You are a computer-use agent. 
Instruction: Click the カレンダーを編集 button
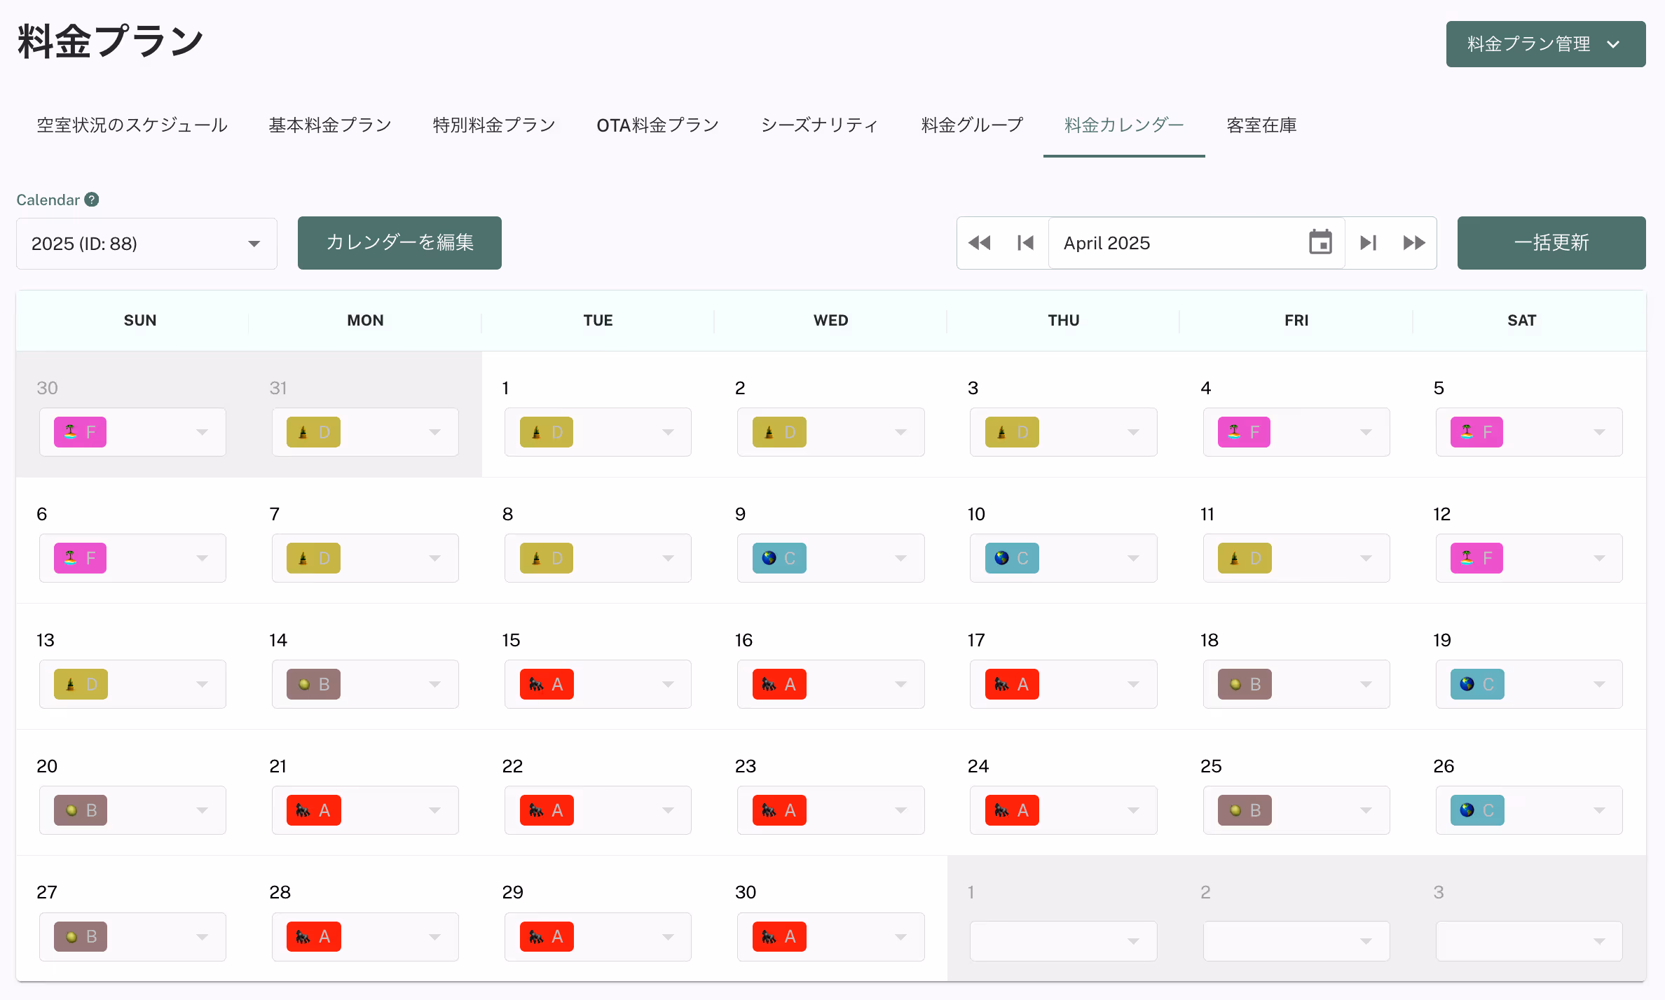coord(399,243)
